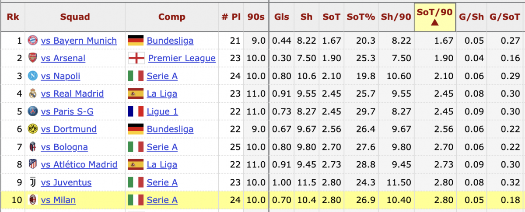
Task: Sort by the Squad column header
Action: (x=75, y=17)
